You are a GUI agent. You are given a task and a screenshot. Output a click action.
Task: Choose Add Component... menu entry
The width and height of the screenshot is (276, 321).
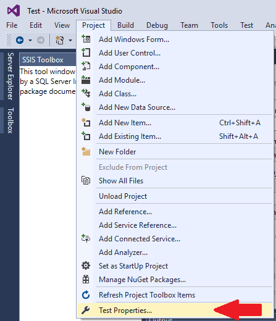tap(175, 66)
